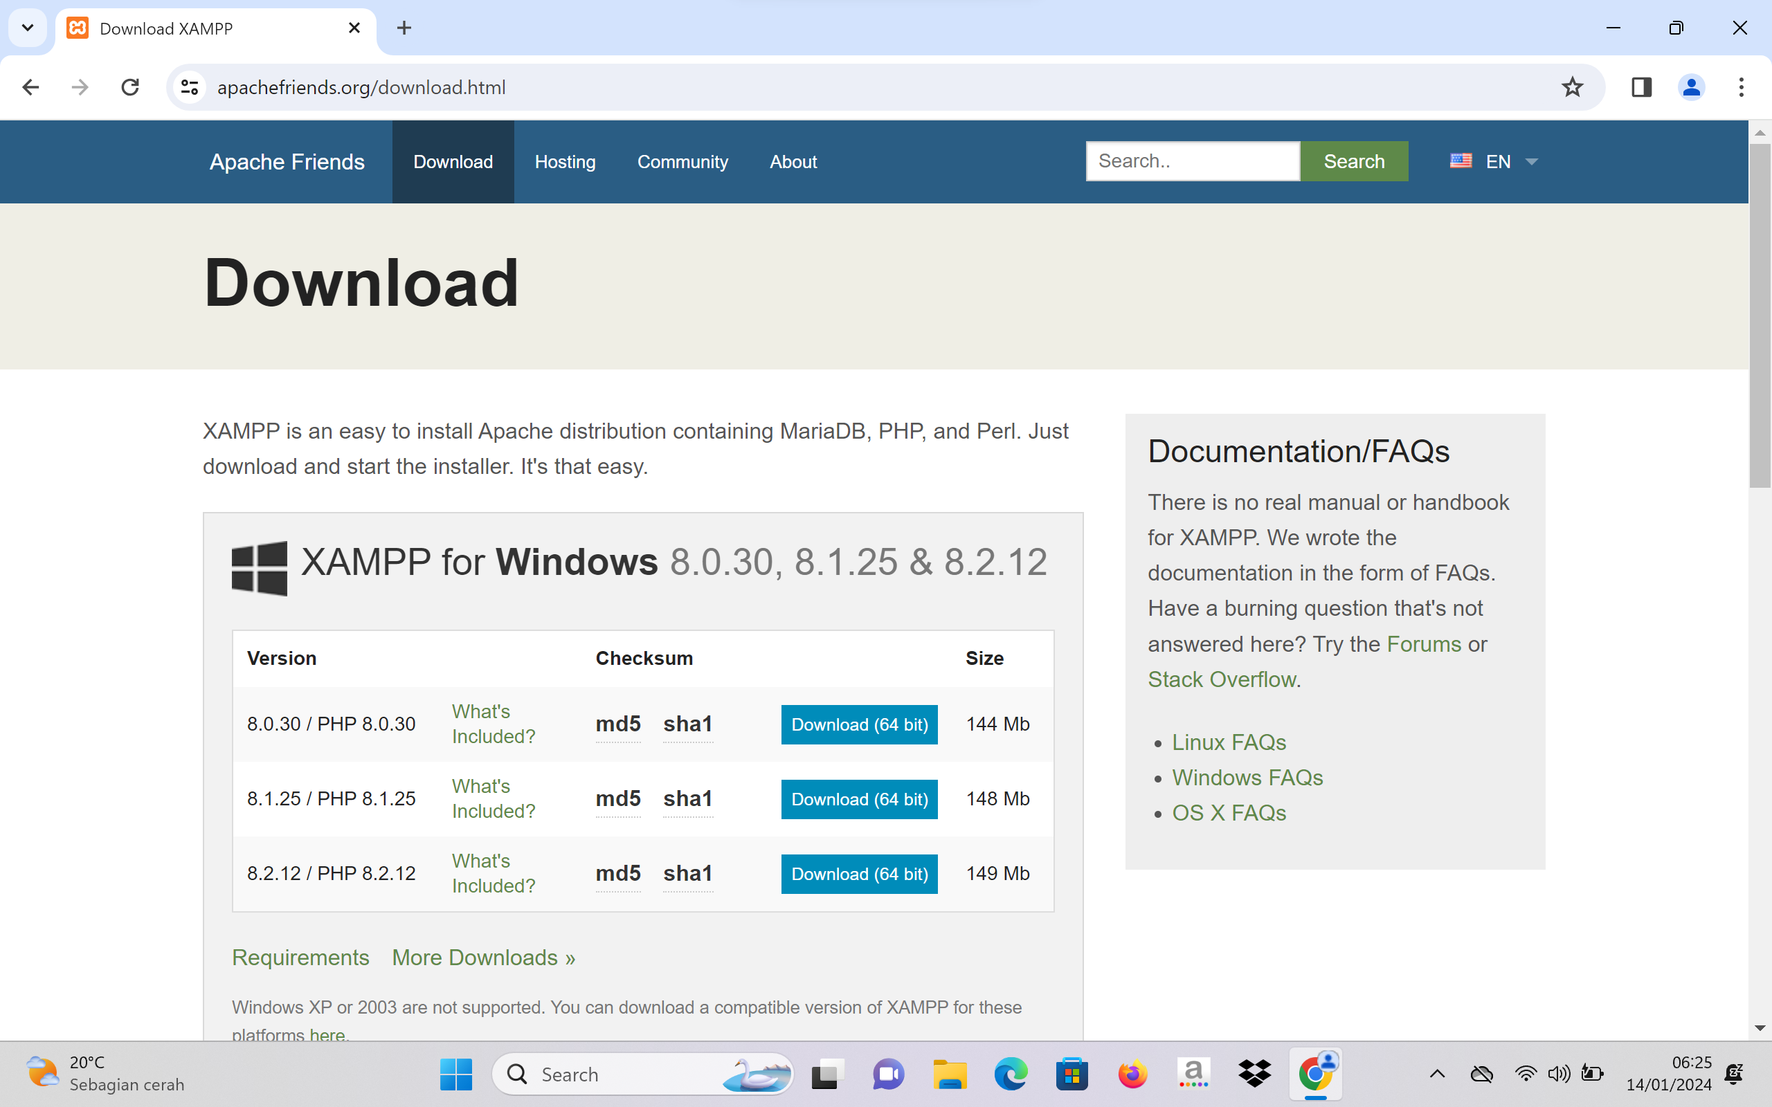The width and height of the screenshot is (1772, 1107).
Task: Go back to the previous page
Action: coord(30,87)
